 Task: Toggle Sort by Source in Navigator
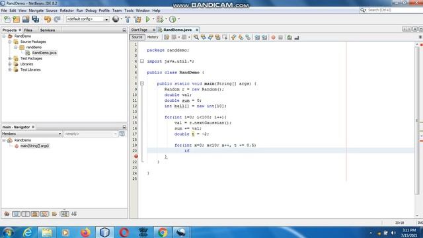coord(74,214)
